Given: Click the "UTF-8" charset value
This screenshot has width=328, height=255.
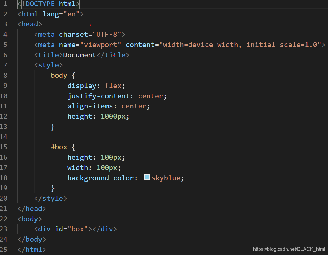Looking at the screenshot, I should (107, 34).
